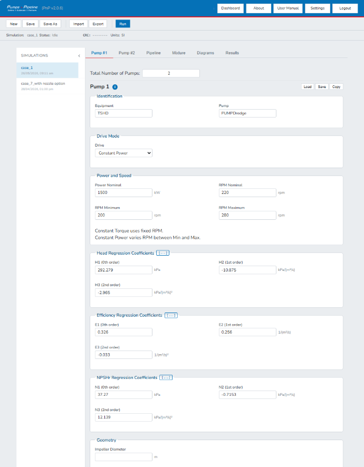Click the E2 (1st order) field
364x467 pixels.
[247, 332]
